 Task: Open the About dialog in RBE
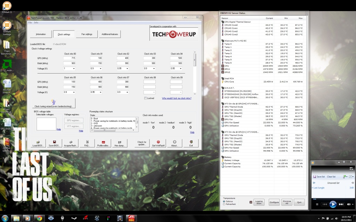pyautogui.click(x=175, y=143)
